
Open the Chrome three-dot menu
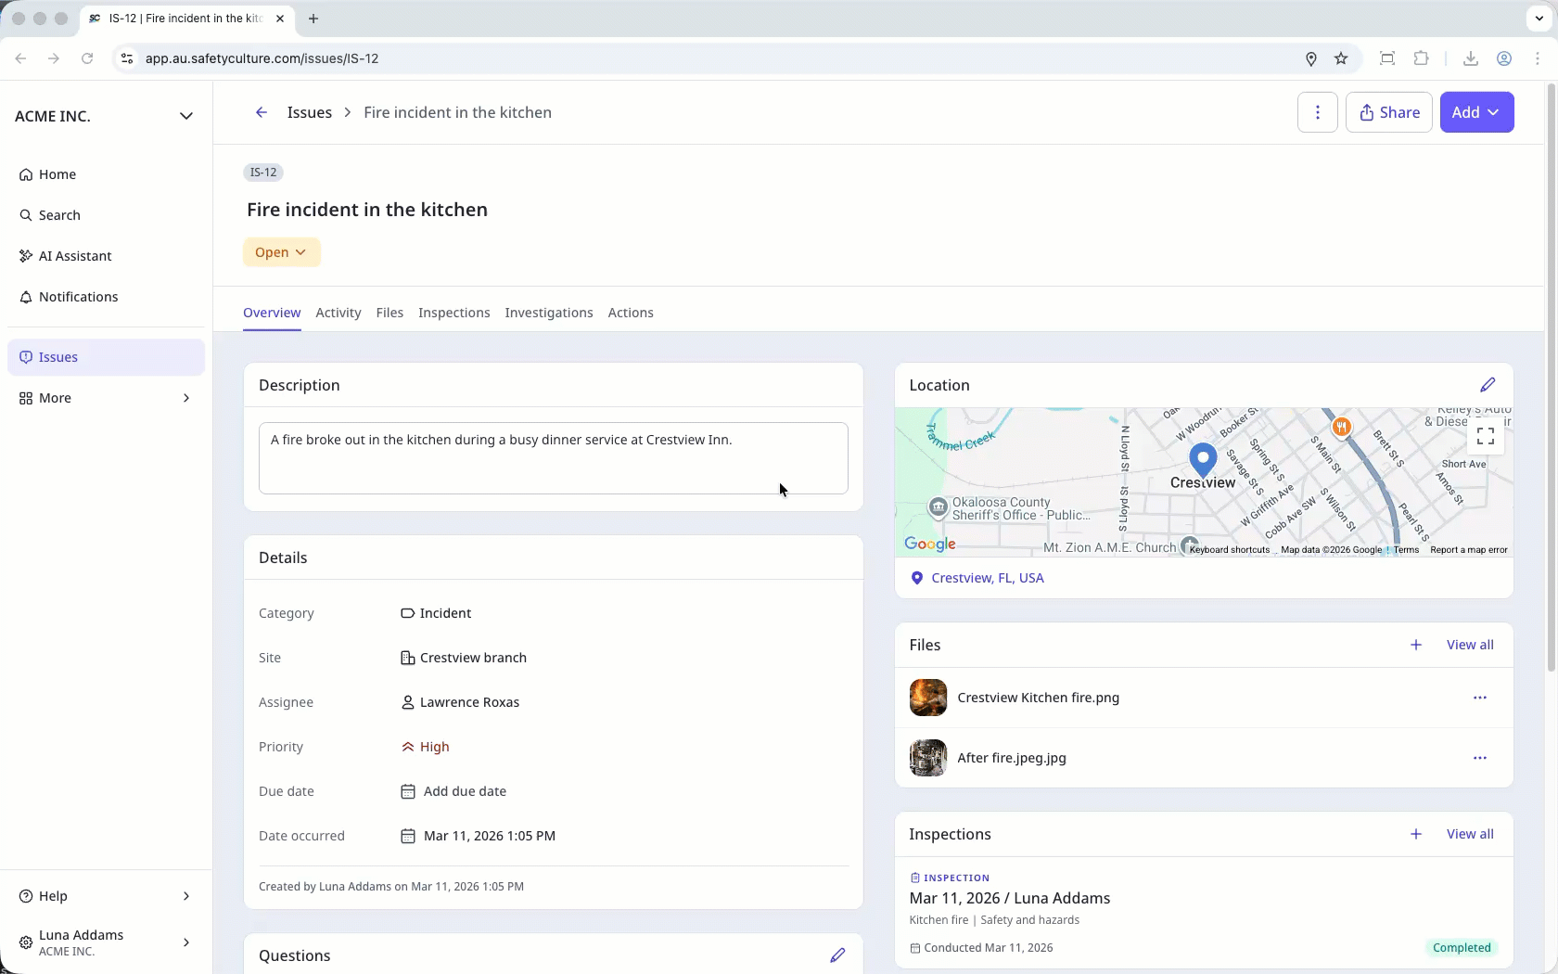click(x=1538, y=58)
